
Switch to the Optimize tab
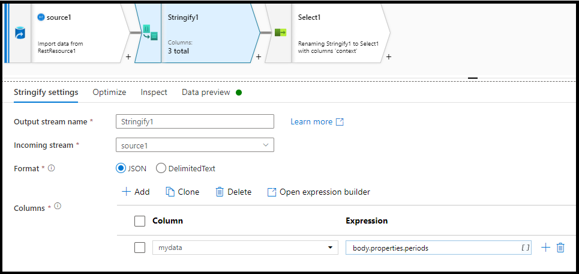(109, 93)
